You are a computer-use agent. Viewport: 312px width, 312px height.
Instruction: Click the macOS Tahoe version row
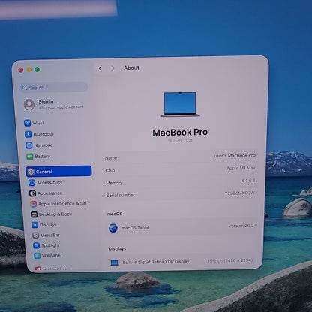(x=181, y=227)
